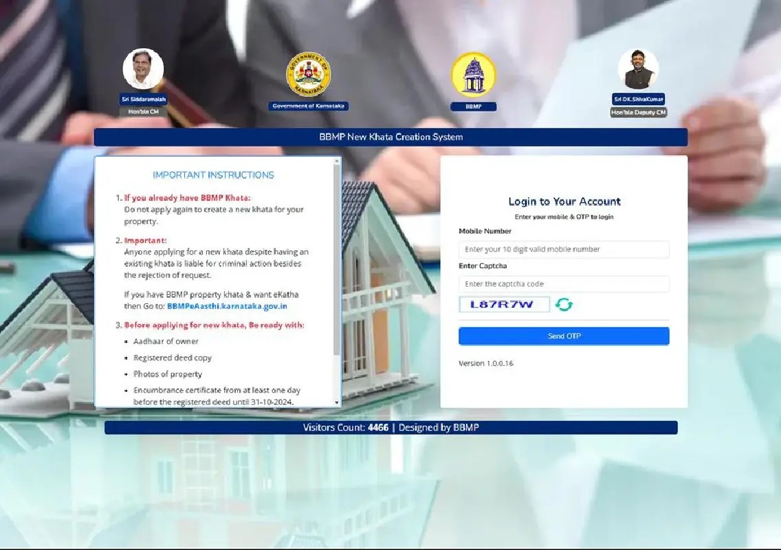
Task: Click the instructions panel scrollbar thumb
Action: 337,259
